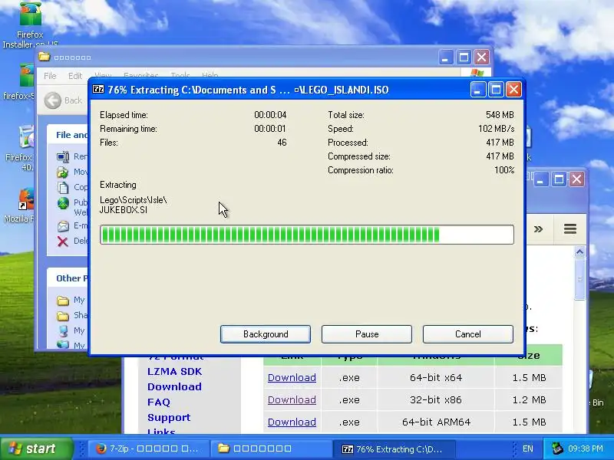Click the 102 MB/s speed value
The width and height of the screenshot is (614, 460).
[x=496, y=129]
